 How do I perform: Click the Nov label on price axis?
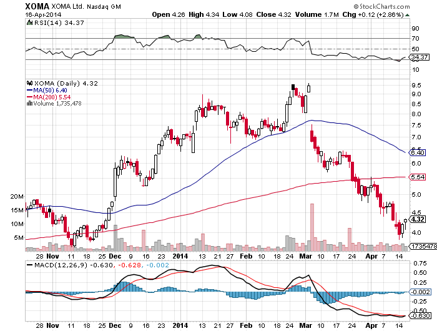tap(52, 256)
